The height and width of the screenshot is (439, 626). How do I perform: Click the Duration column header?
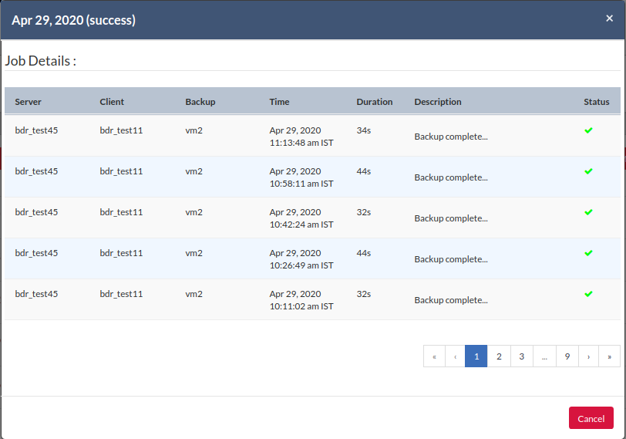[x=375, y=102]
